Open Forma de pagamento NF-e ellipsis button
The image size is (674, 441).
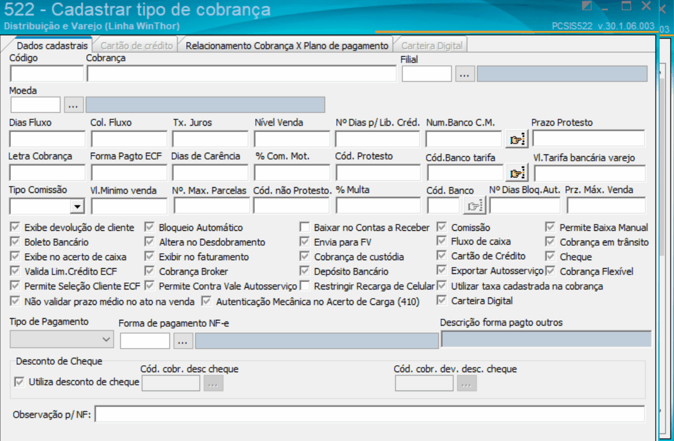[183, 342]
